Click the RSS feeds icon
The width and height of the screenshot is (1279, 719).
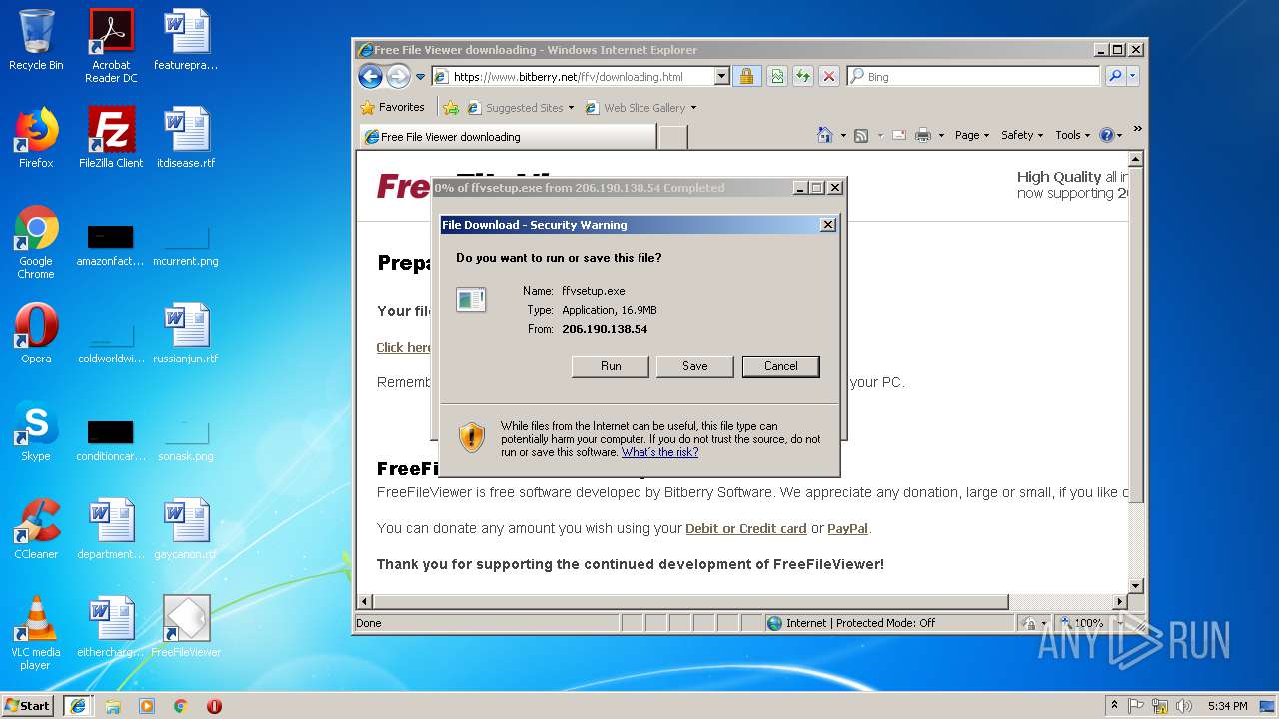861,135
